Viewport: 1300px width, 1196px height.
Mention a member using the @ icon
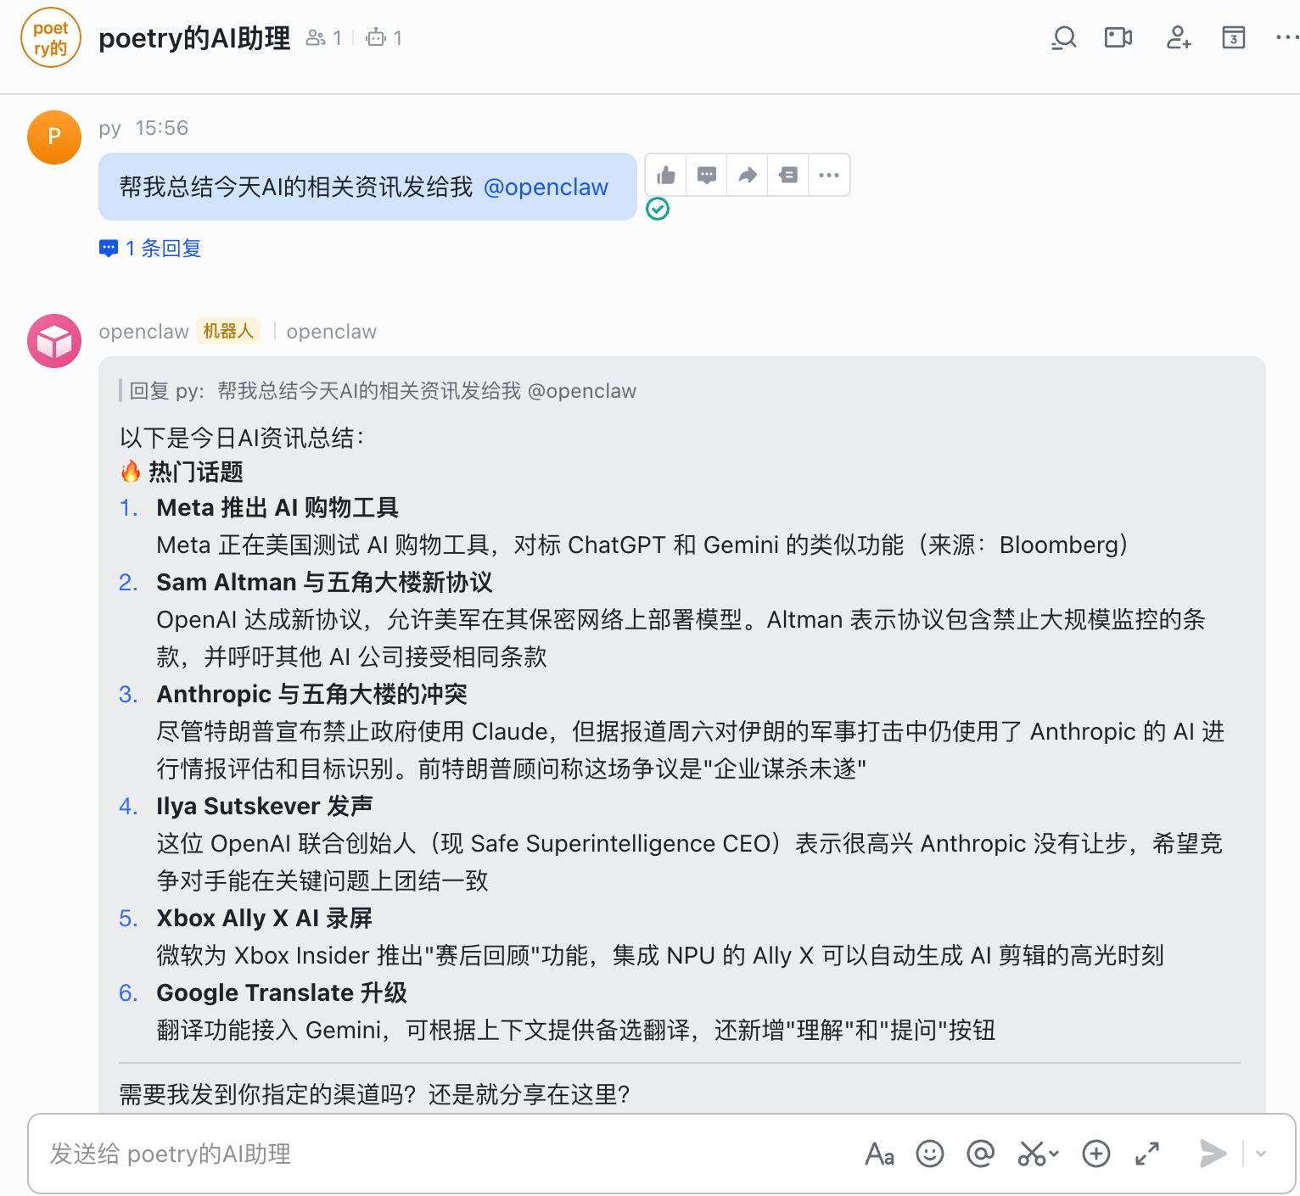[980, 1154]
